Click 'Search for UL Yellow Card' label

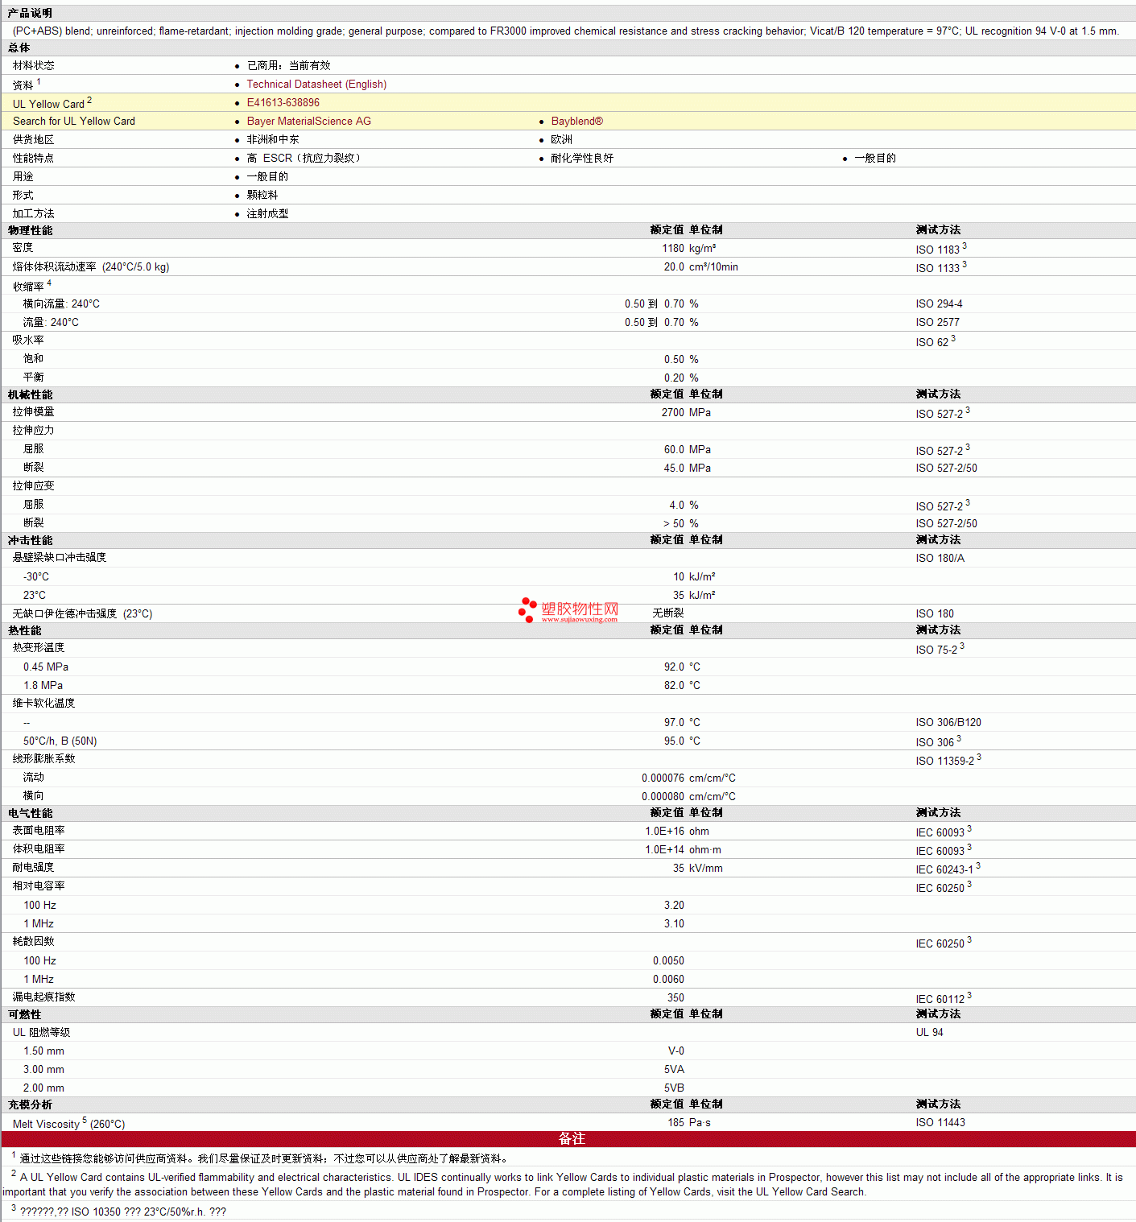click(x=74, y=121)
